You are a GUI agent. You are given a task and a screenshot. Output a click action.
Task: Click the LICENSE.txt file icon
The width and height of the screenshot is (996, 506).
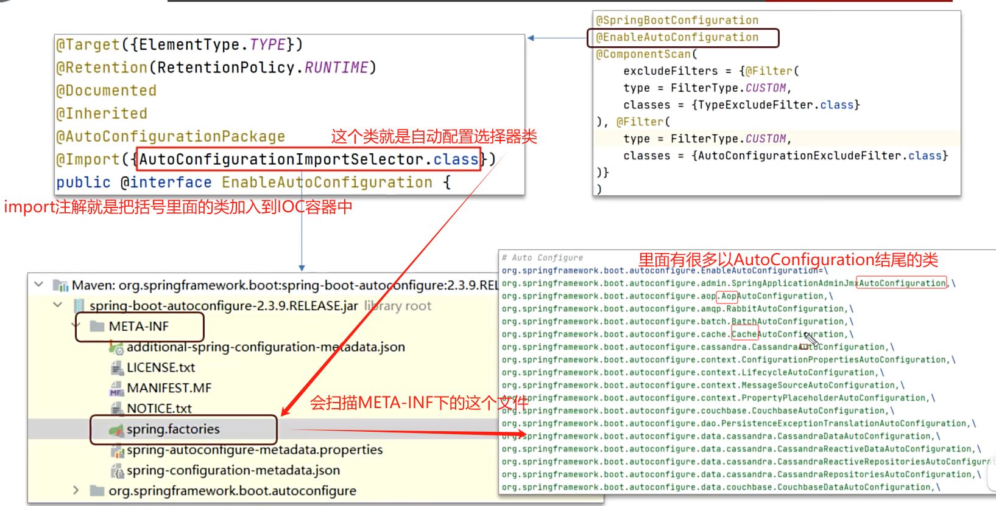click(117, 367)
